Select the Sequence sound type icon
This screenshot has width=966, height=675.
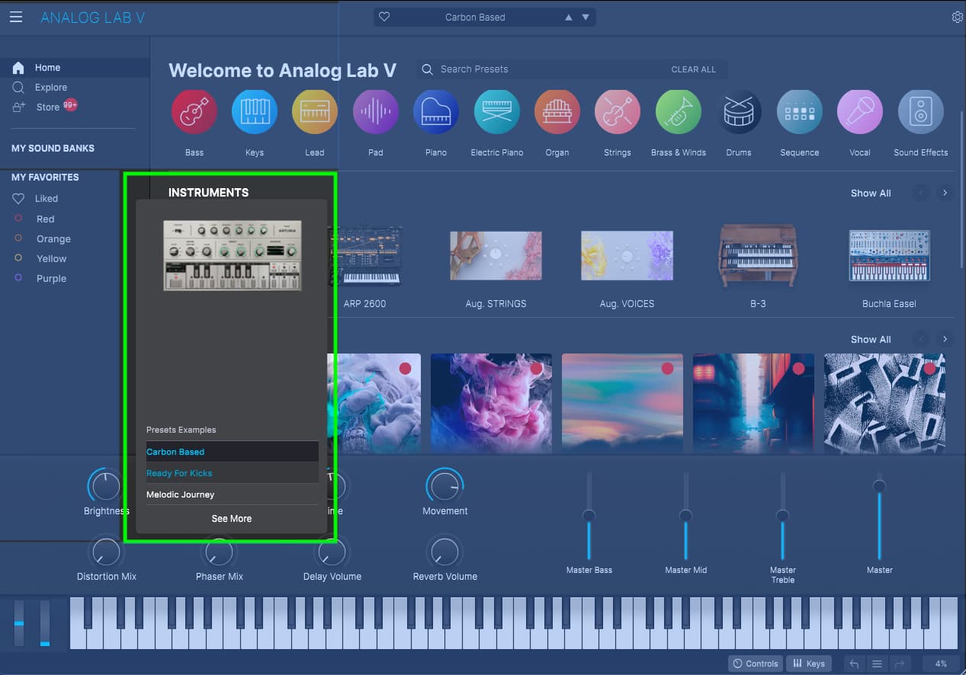(x=800, y=112)
